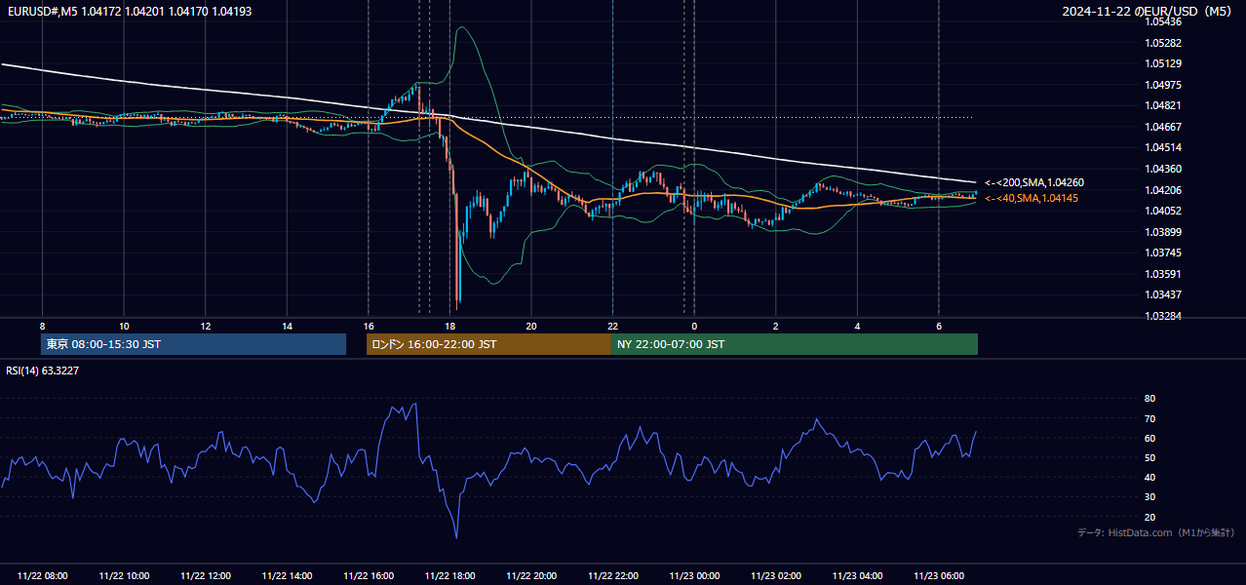
Task: Click price axis label 1.03591
Action: click(x=1163, y=274)
